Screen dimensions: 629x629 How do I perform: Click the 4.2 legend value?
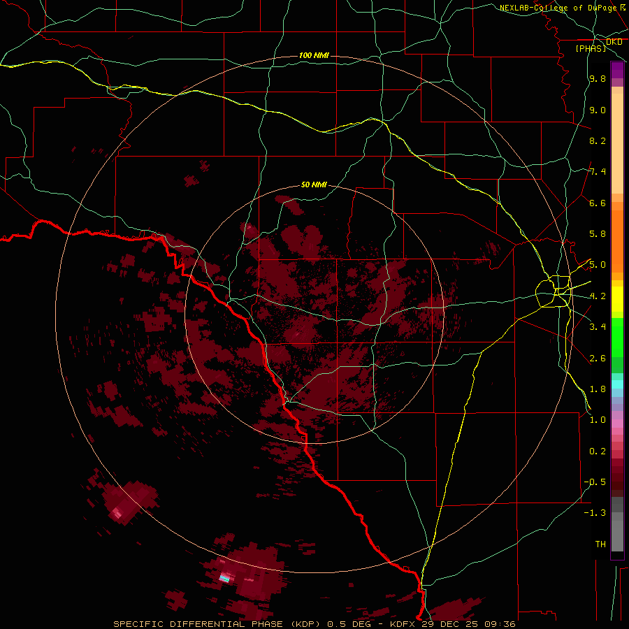pyautogui.click(x=598, y=296)
